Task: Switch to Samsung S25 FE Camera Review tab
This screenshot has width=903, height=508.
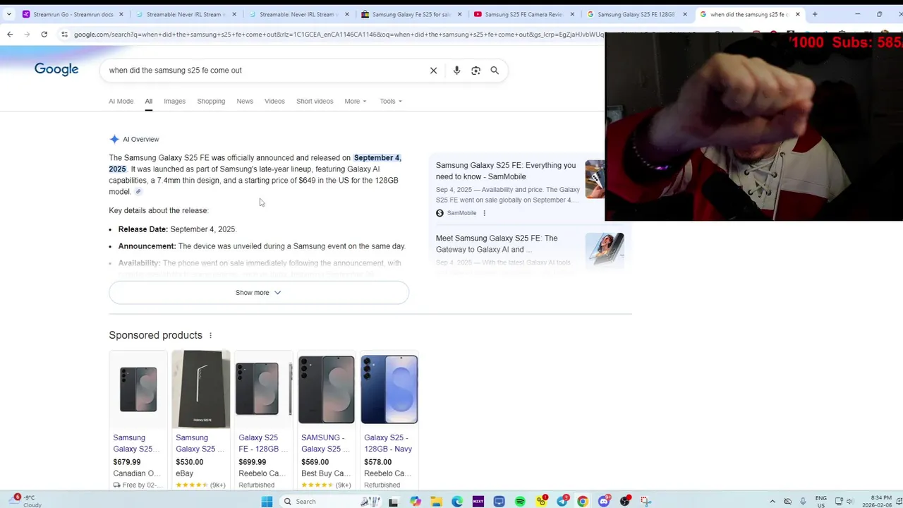Action: click(x=524, y=14)
